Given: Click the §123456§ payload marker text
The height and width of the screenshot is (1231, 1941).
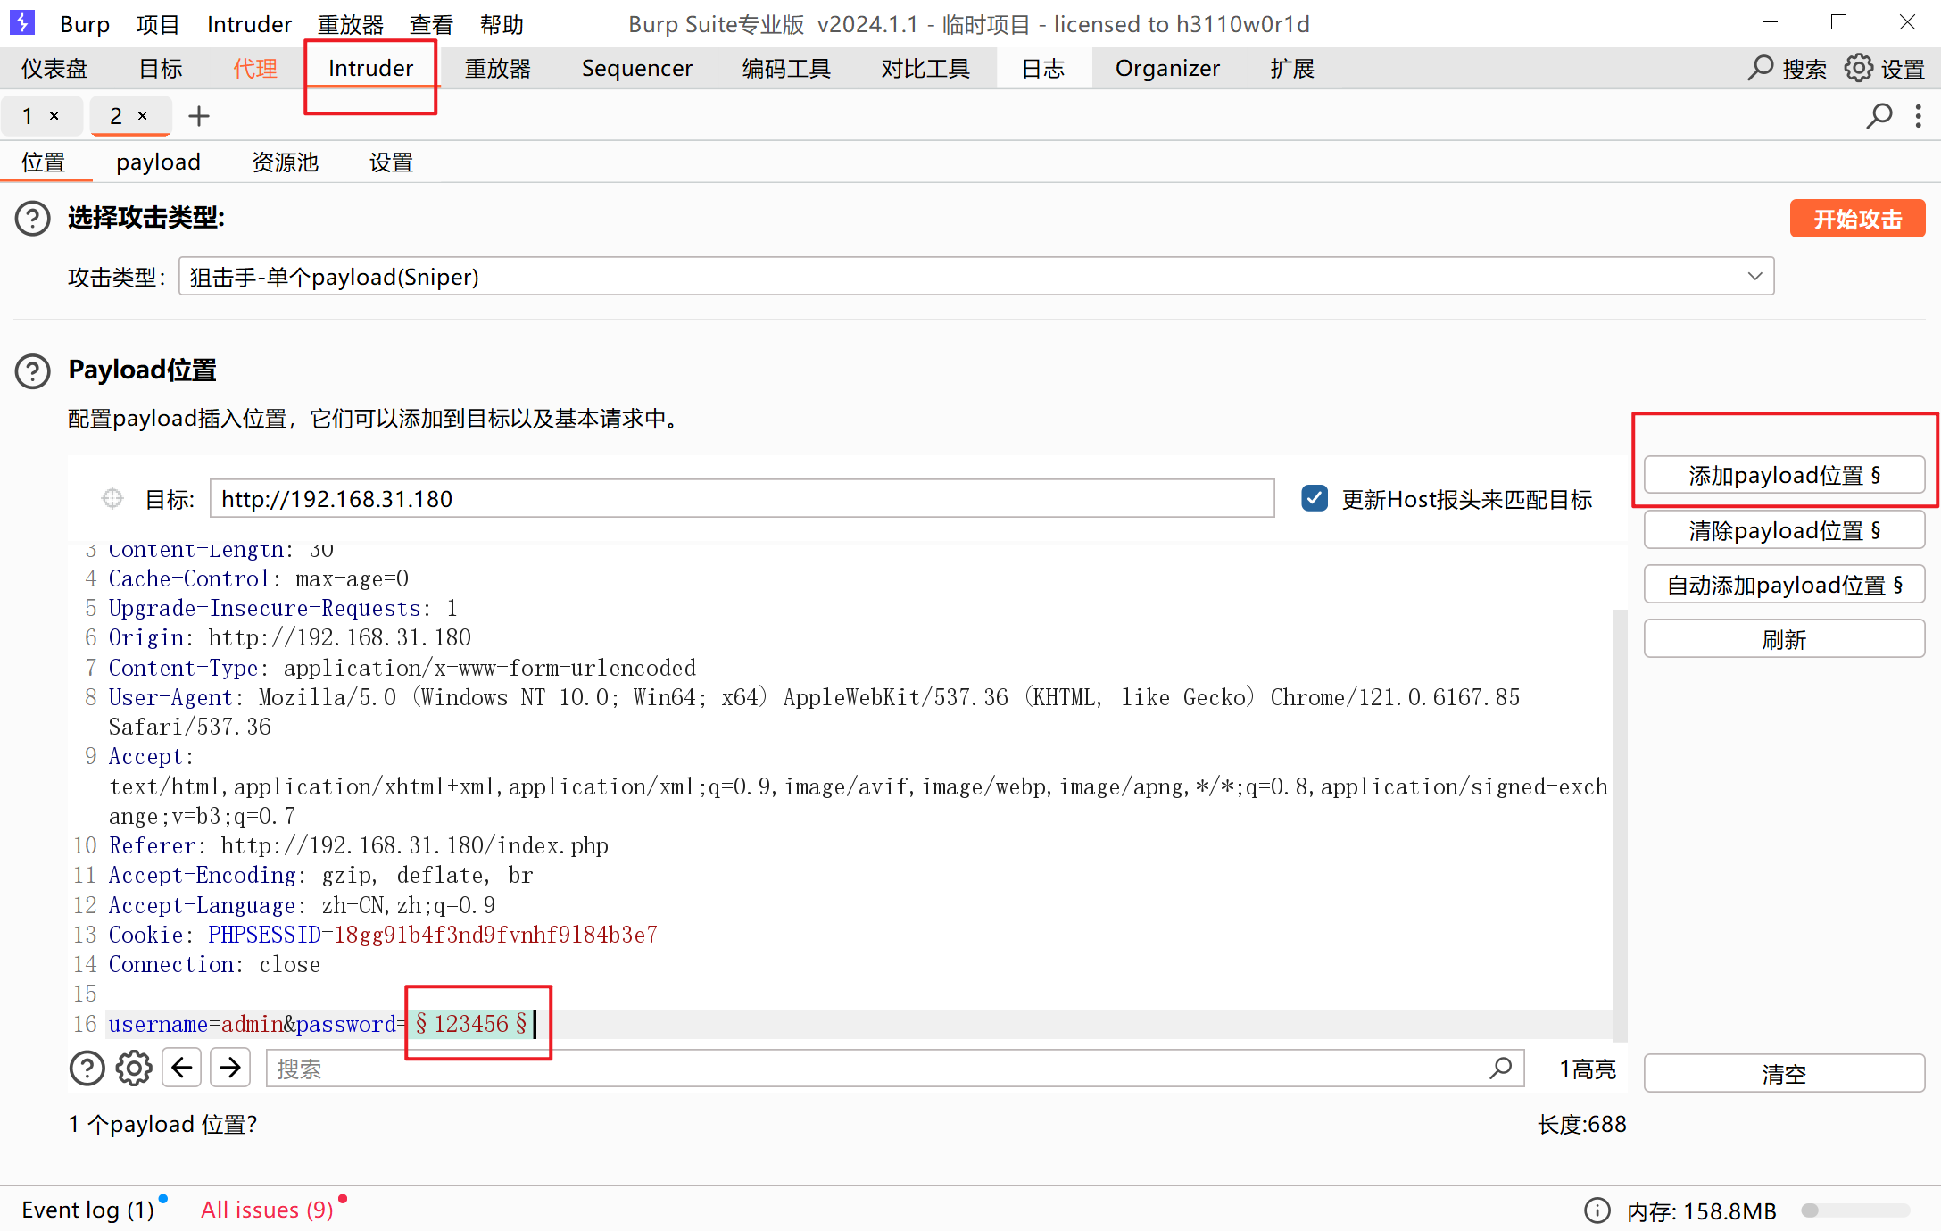Looking at the screenshot, I should 471,1024.
